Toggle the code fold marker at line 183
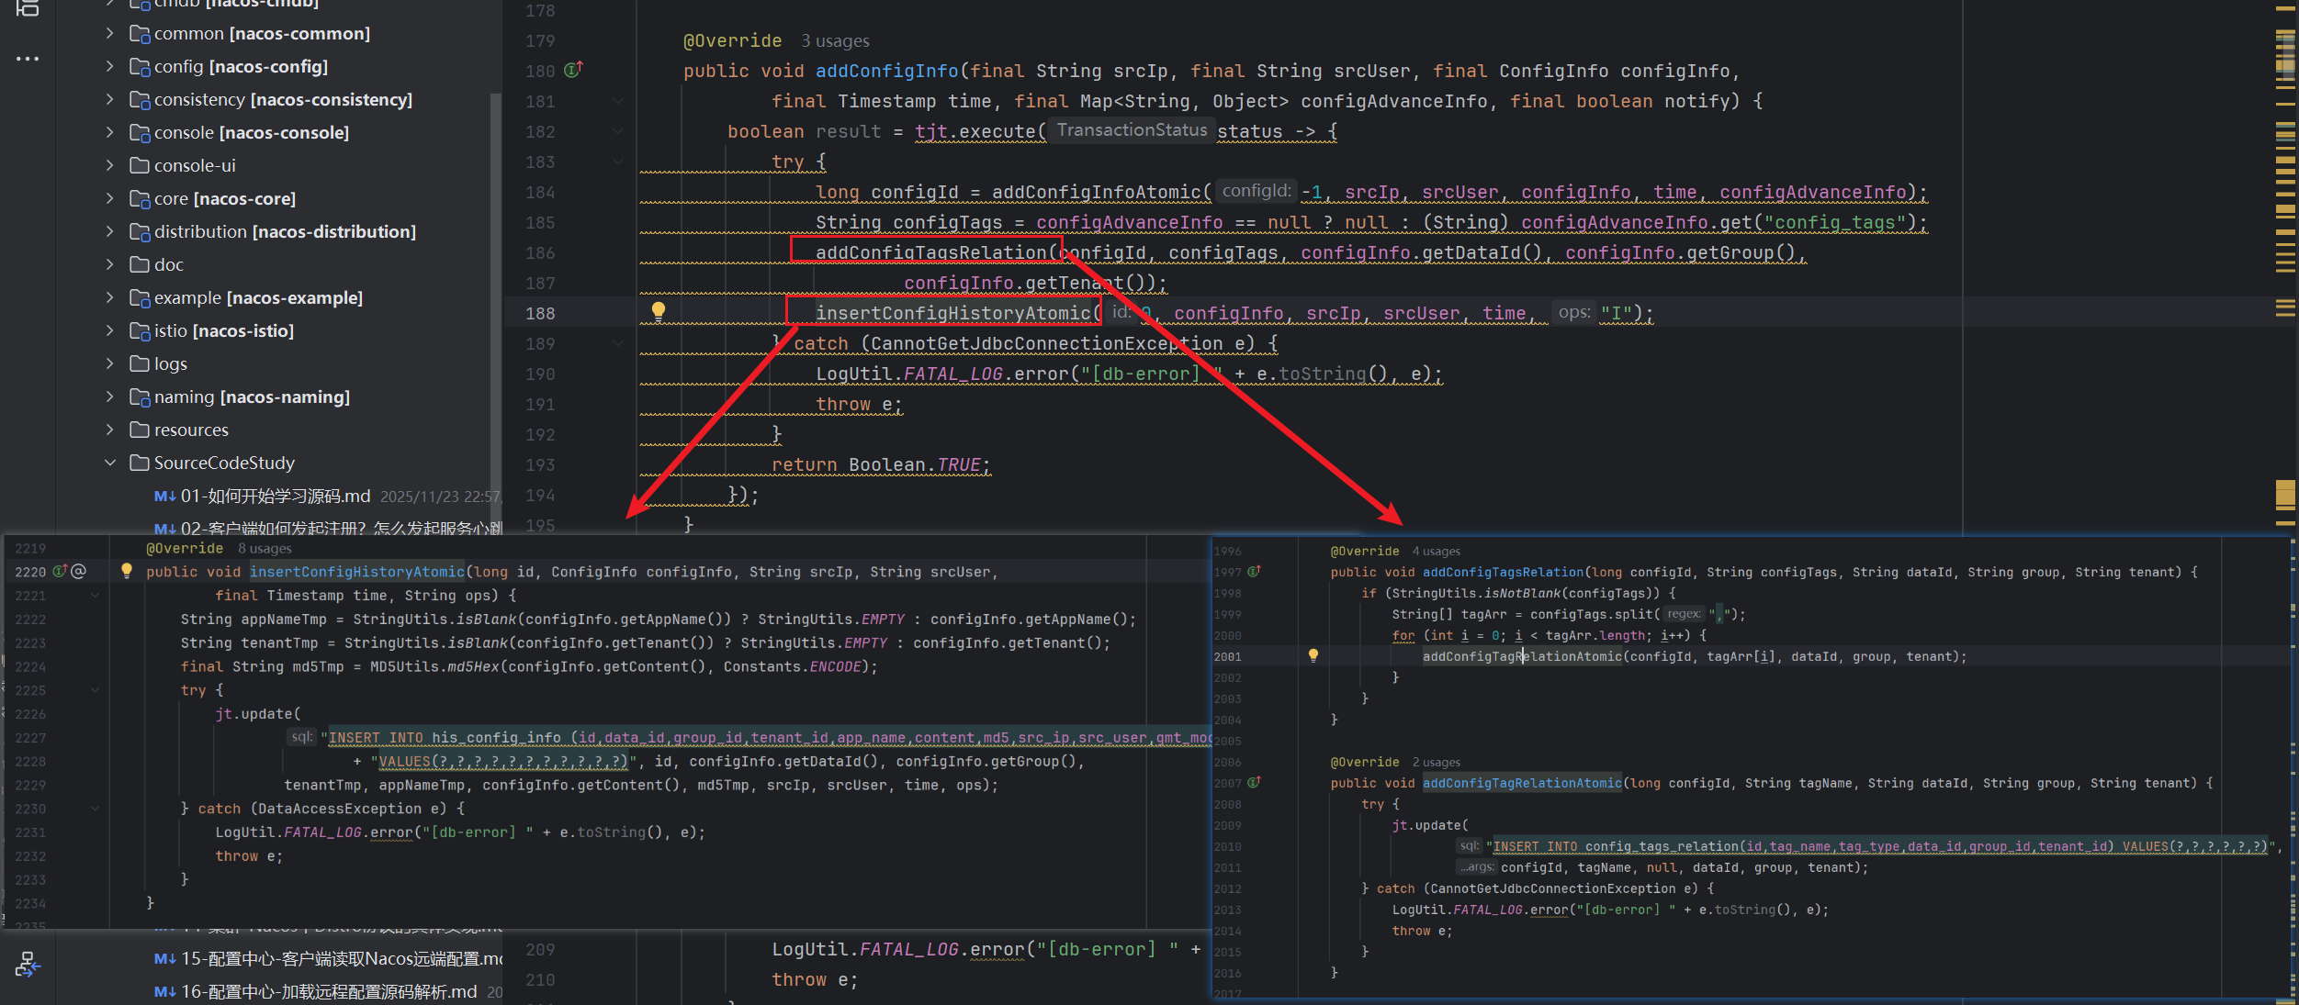This screenshot has width=2299, height=1005. pos(617,162)
